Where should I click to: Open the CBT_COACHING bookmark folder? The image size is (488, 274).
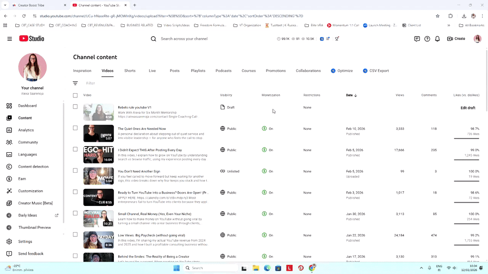coord(63,26)
